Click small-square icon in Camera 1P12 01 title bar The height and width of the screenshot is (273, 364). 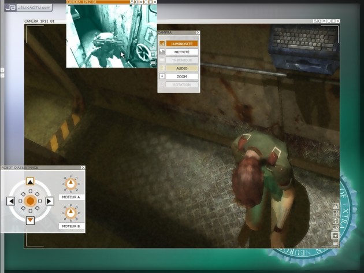tap(142, 2)
